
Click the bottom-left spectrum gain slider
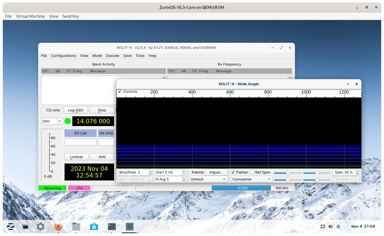pos(288,180)
